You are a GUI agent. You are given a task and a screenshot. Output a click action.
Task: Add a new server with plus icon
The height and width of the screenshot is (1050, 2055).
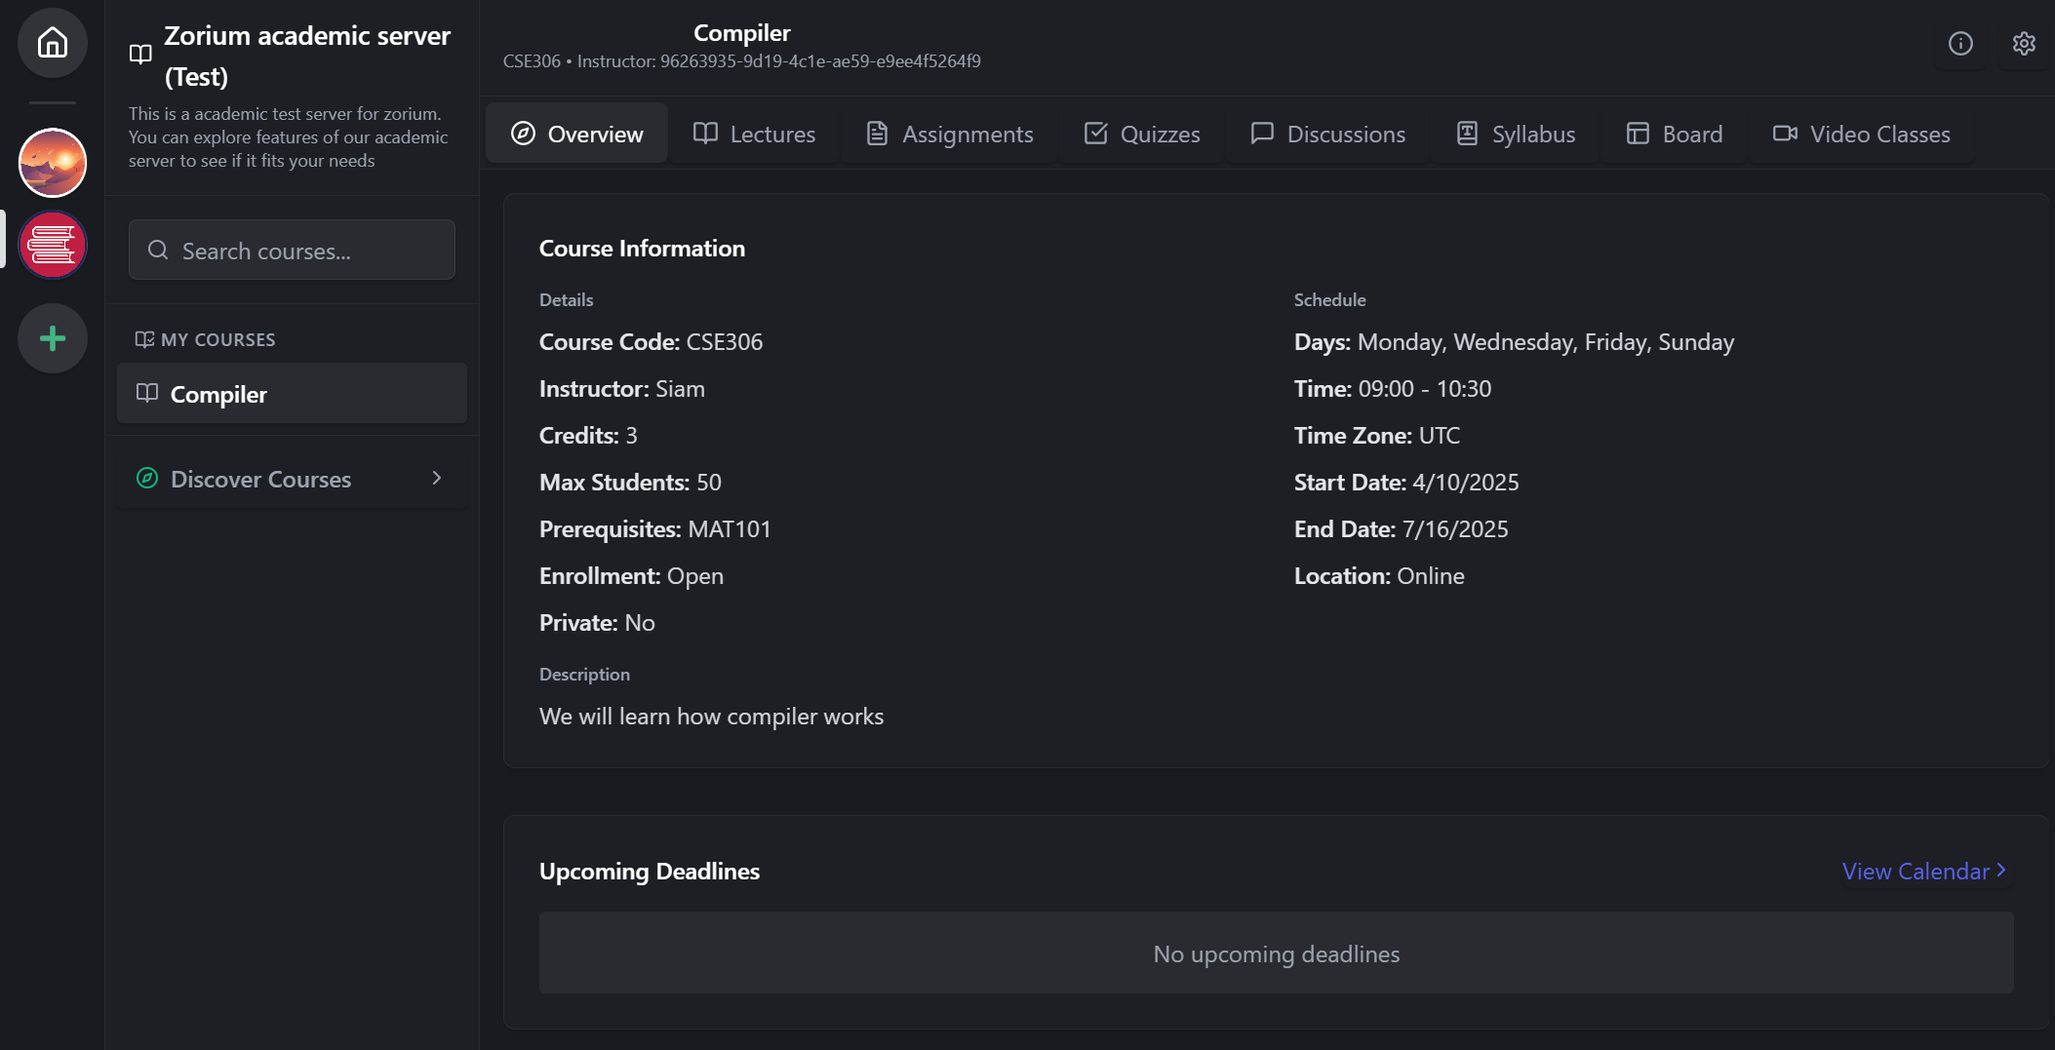[53, 338]
